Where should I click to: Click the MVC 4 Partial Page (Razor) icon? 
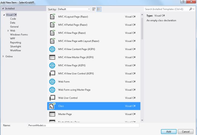click(52, 25)
